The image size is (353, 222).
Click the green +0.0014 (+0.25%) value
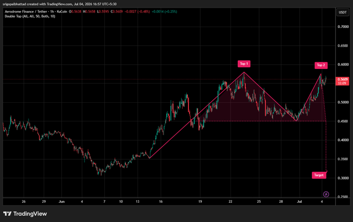point(165,11)
